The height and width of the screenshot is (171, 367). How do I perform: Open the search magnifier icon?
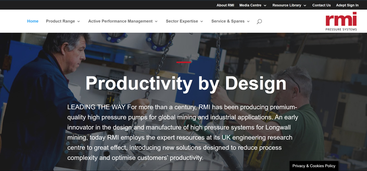click(259, 22)
